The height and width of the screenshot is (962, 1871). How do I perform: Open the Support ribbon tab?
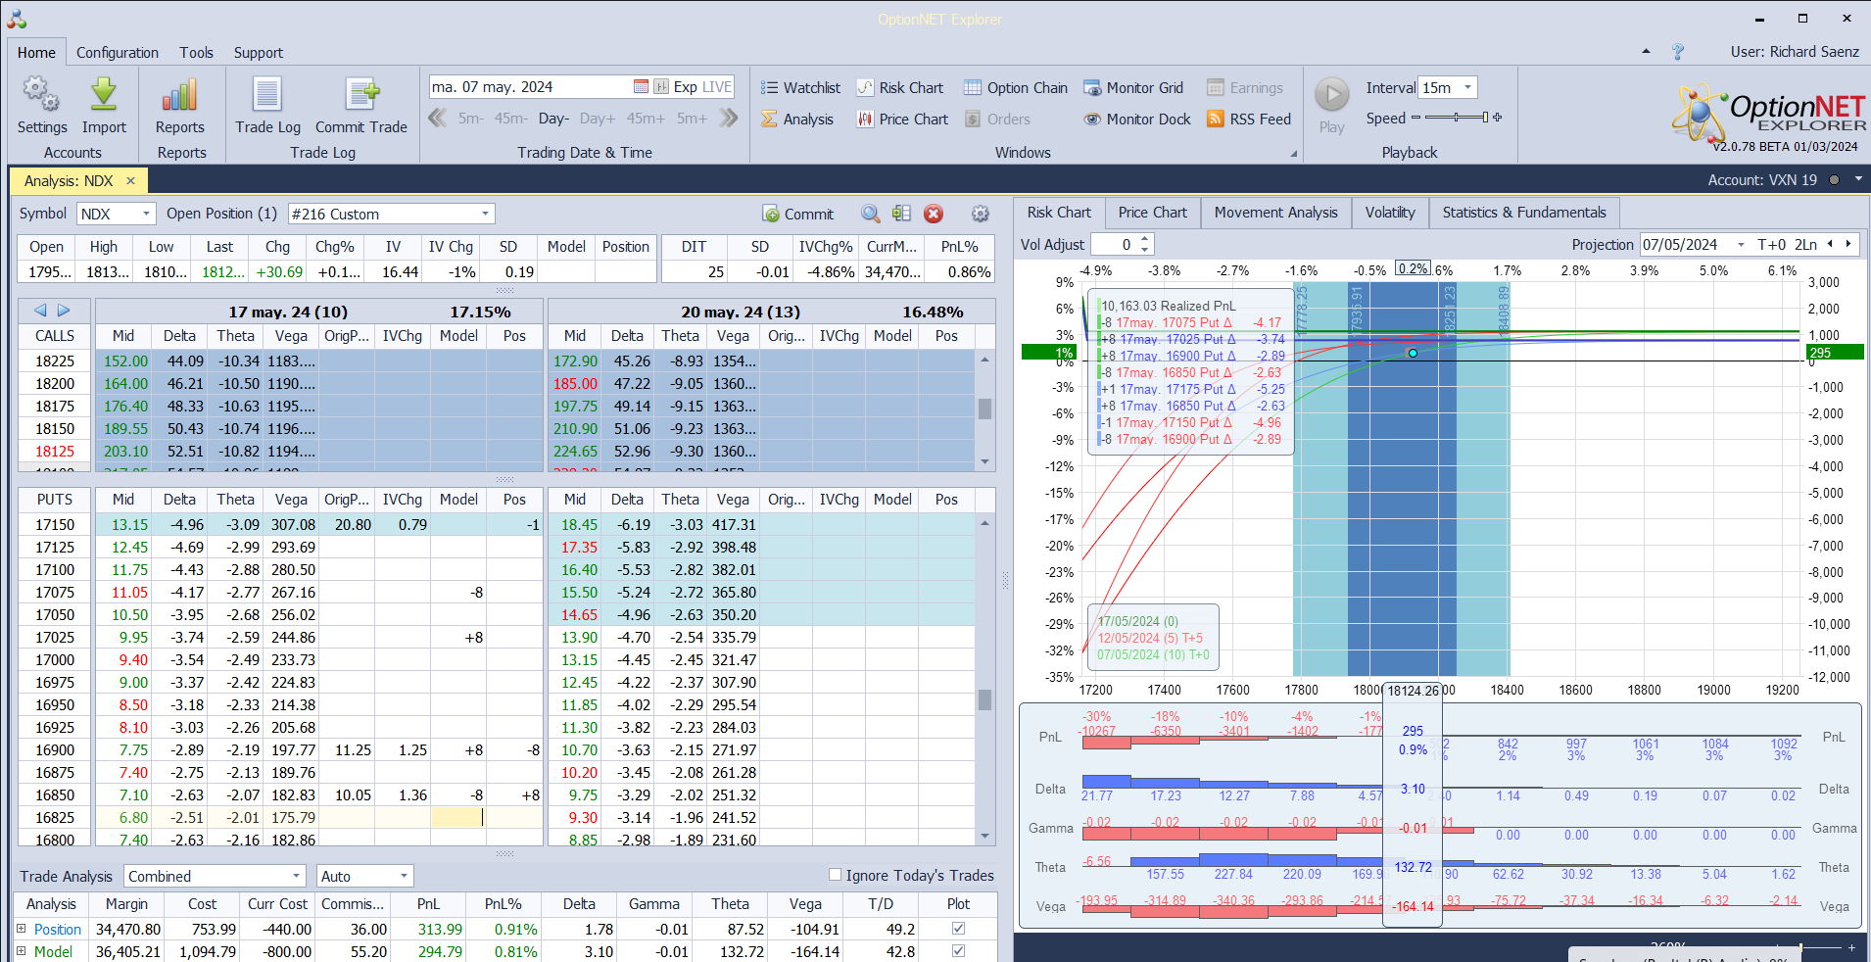coord(259,53)
